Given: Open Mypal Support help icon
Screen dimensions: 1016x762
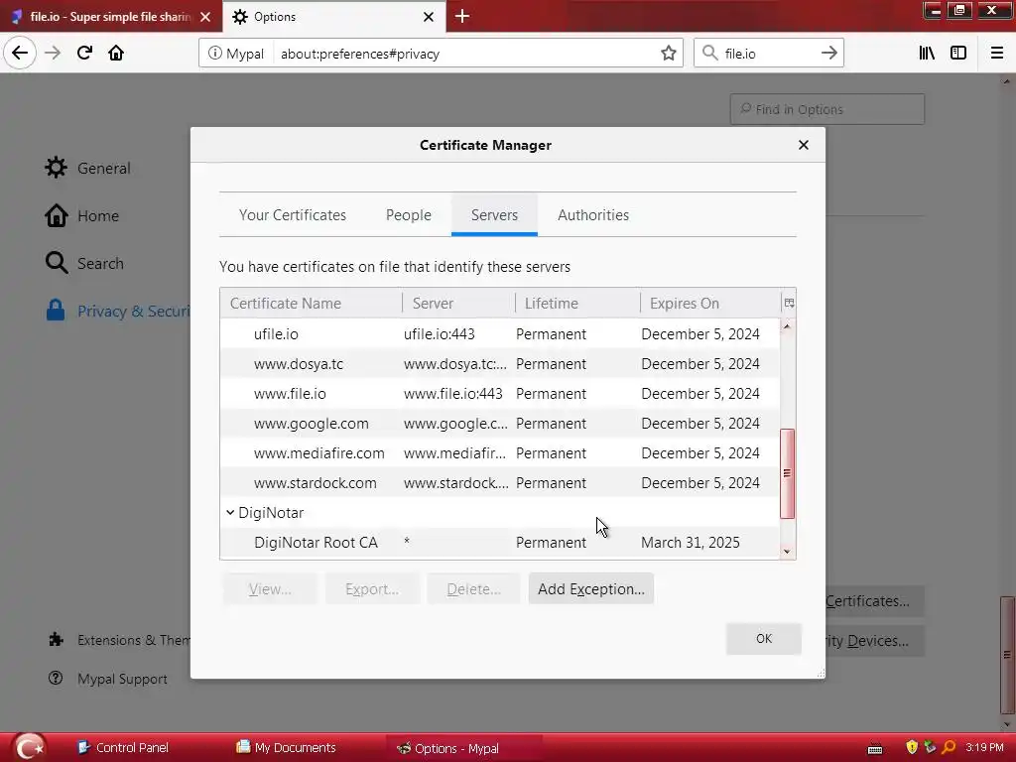Looking at the screenshot, I should pyautogui.click(x=56, y=679).
